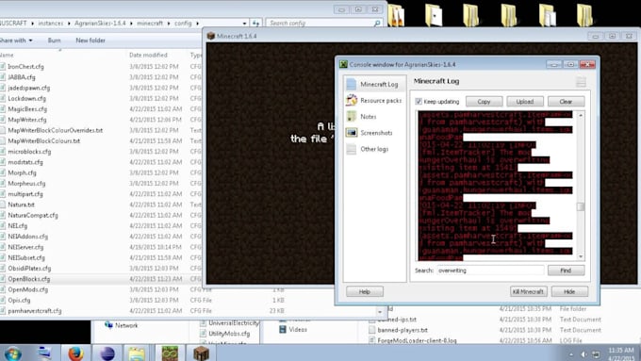Open Help in the console window
Screen dimensions: 641x361
pos(365,291)
